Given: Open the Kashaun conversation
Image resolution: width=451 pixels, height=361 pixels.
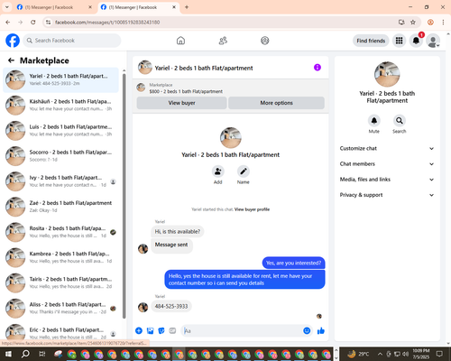Looking at the screenshot, I should point(60,106).
